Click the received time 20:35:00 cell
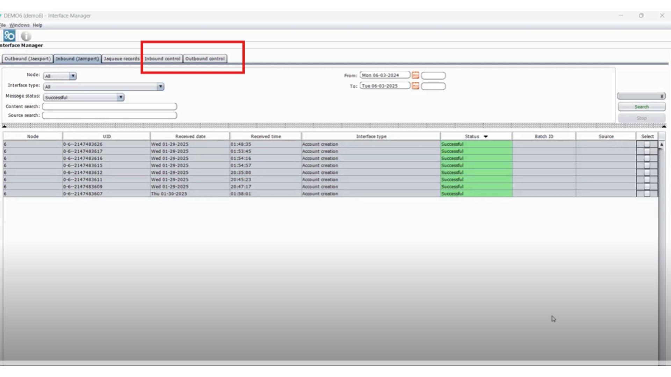Image resolution: width=671 pixels, height=377 pixels. pyautogui.click(x=266, y=172)
